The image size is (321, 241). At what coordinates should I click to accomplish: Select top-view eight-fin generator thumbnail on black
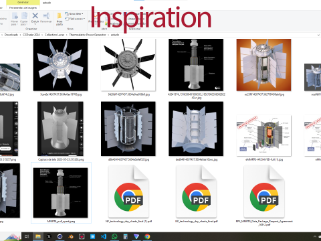[60, 65]
